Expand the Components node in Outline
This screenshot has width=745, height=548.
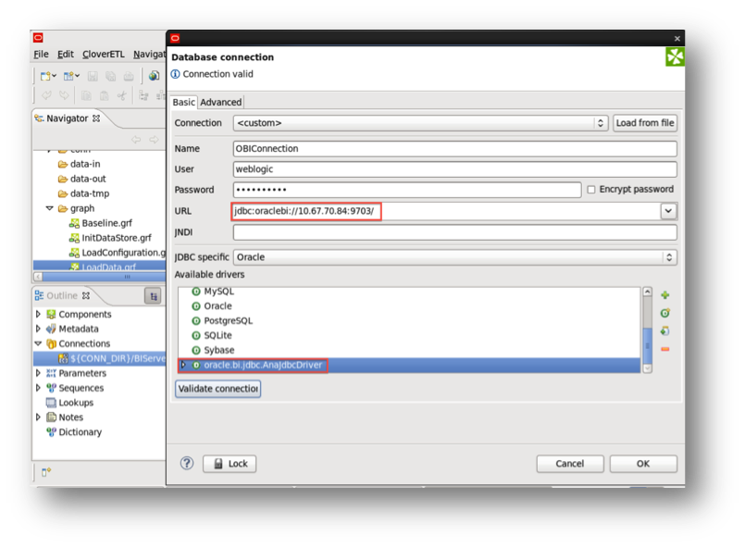tap(39, 314)
